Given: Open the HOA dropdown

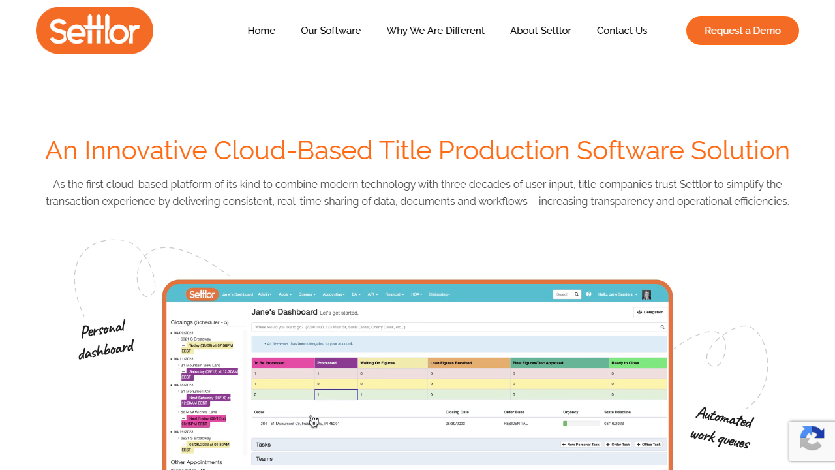Looking at the screenshot, I should pyautogui.click(x=417, y=294).
